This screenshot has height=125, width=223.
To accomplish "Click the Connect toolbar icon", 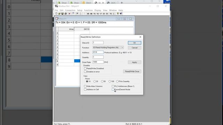I will [x=77, y=14].
